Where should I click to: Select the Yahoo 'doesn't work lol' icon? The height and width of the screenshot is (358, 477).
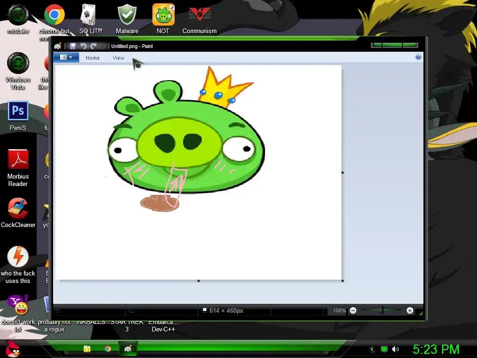click(18, 314)
